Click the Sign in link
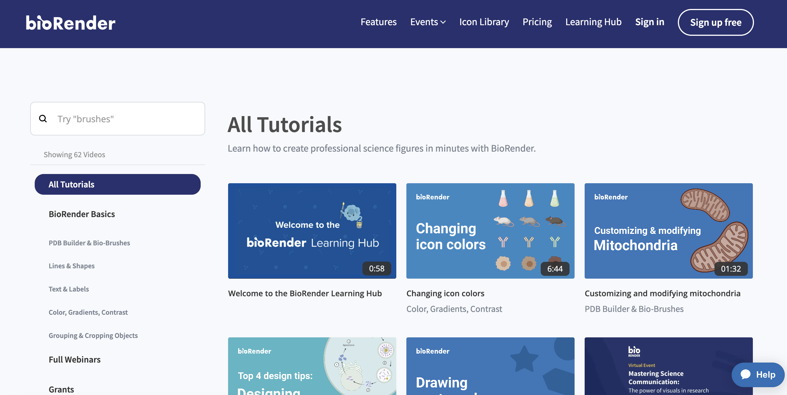The width and height of the screenshot is (787, 395). point(650,22)
